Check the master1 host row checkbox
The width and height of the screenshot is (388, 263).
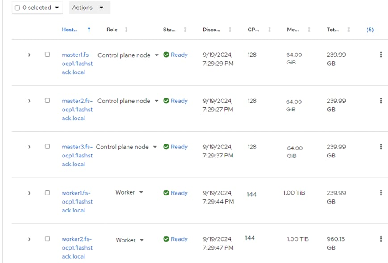point(47,55)
